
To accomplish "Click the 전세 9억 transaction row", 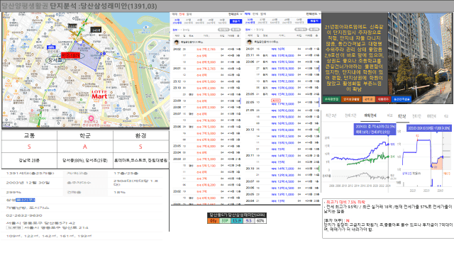I will click(x=206, y=55).
